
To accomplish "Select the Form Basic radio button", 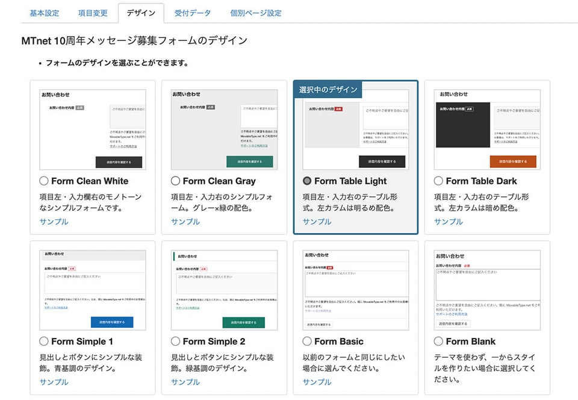I will [307, 341].
